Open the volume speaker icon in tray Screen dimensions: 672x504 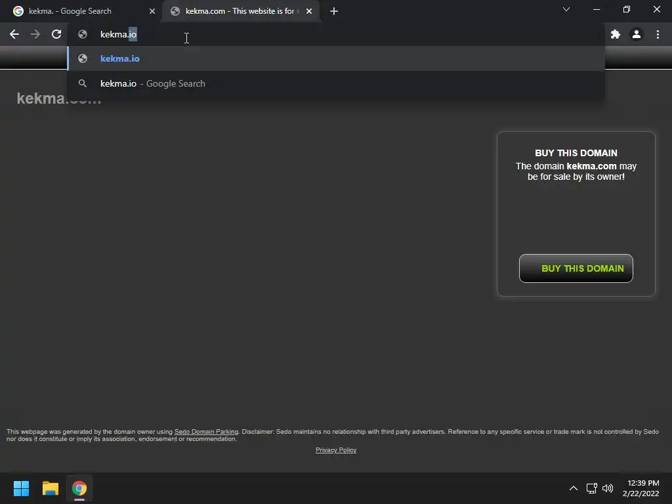[x=608, y=488]
